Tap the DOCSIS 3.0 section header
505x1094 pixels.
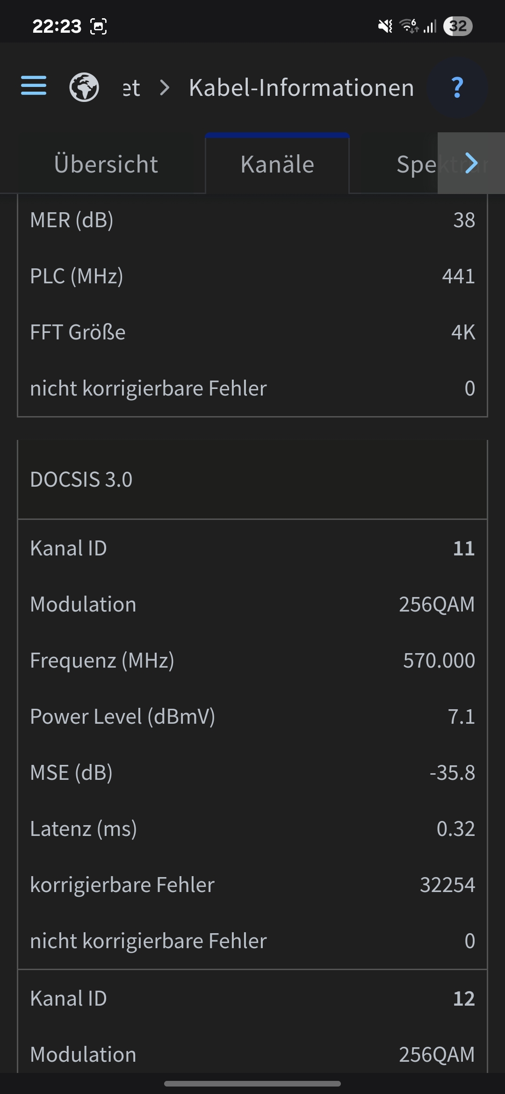pyautogui.click(x=252, y=479)
